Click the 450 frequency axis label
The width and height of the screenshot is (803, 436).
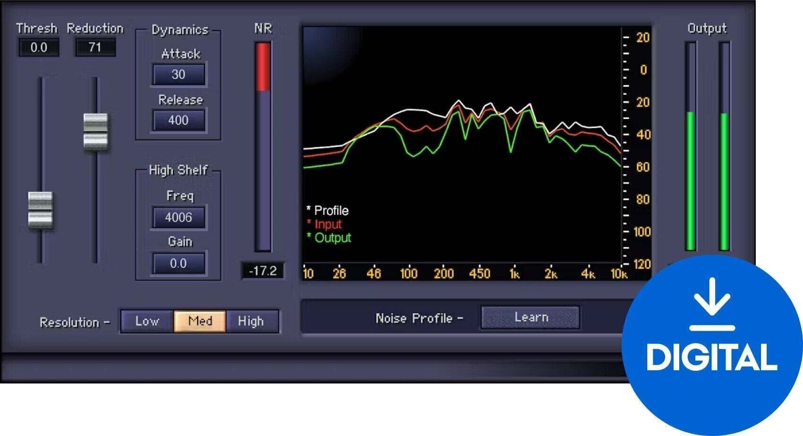(479, 274)
